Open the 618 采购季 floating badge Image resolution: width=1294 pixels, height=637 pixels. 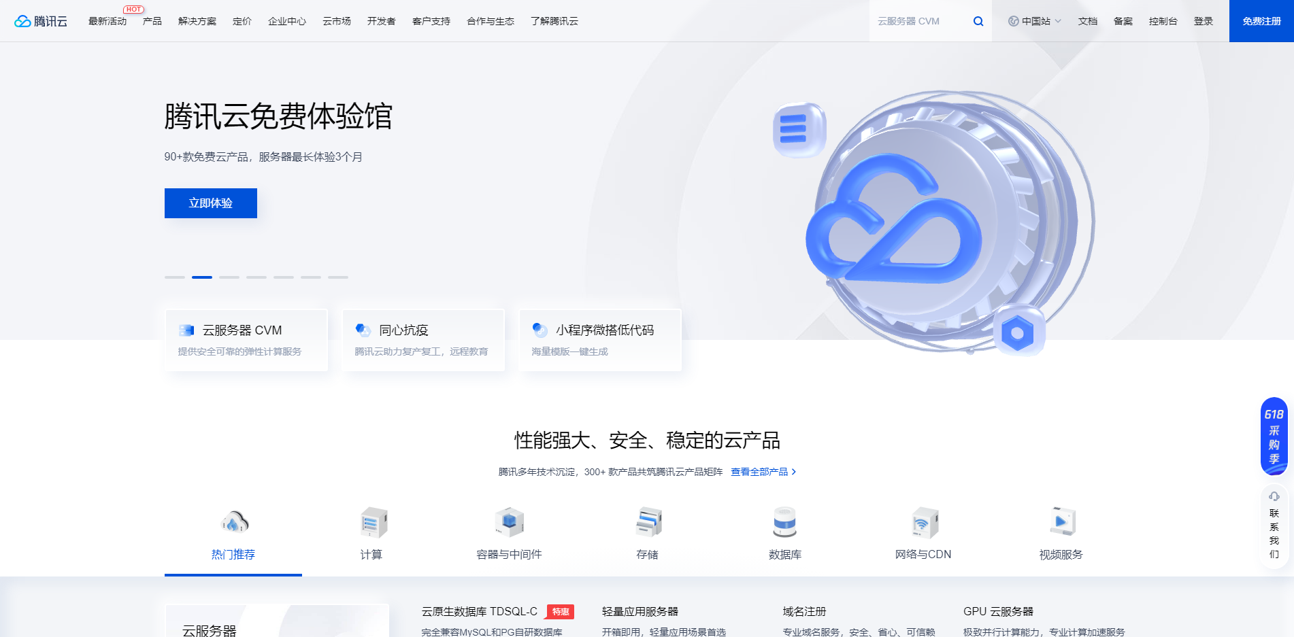pyautogui.click(x=1274, y=436)
